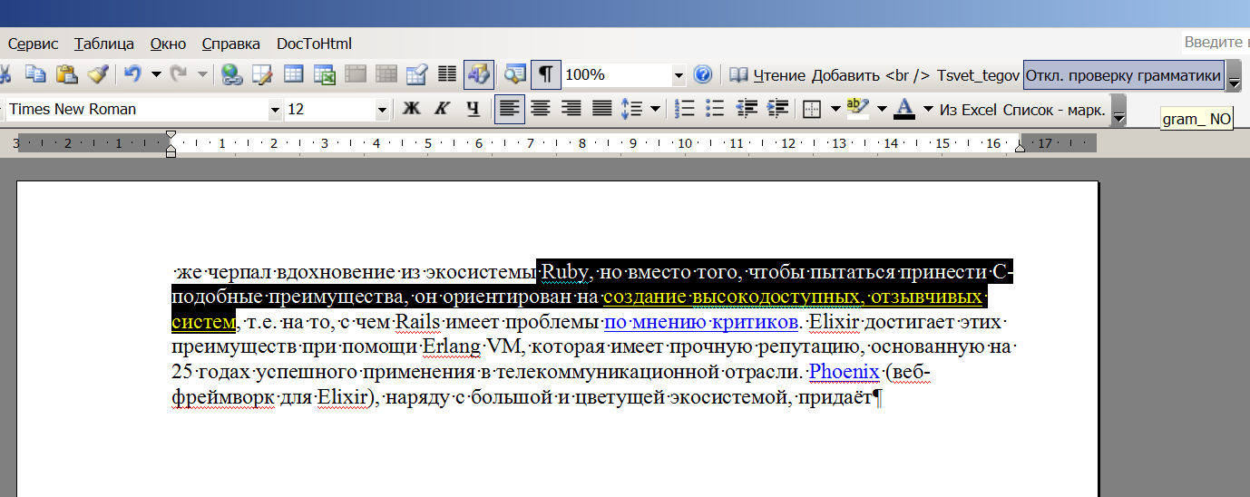
Task: Click the Format Painter brush icon
Action: (x=97, y=74)
